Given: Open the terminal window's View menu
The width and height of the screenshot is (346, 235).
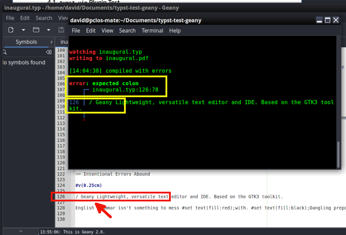Looking at the screenshot, I should tap(107, 31).
